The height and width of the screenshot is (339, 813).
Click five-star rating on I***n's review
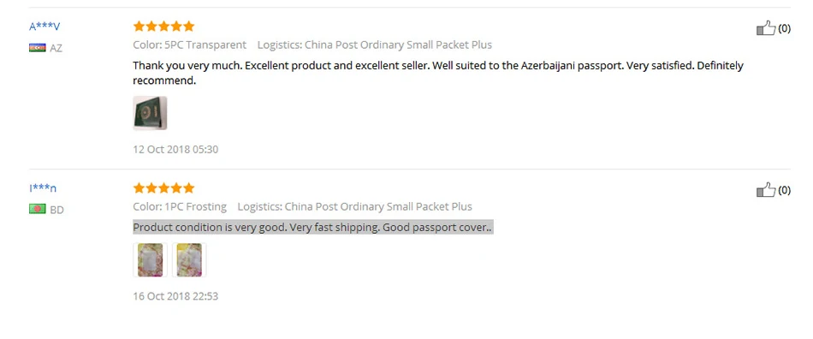coord(163,187)
